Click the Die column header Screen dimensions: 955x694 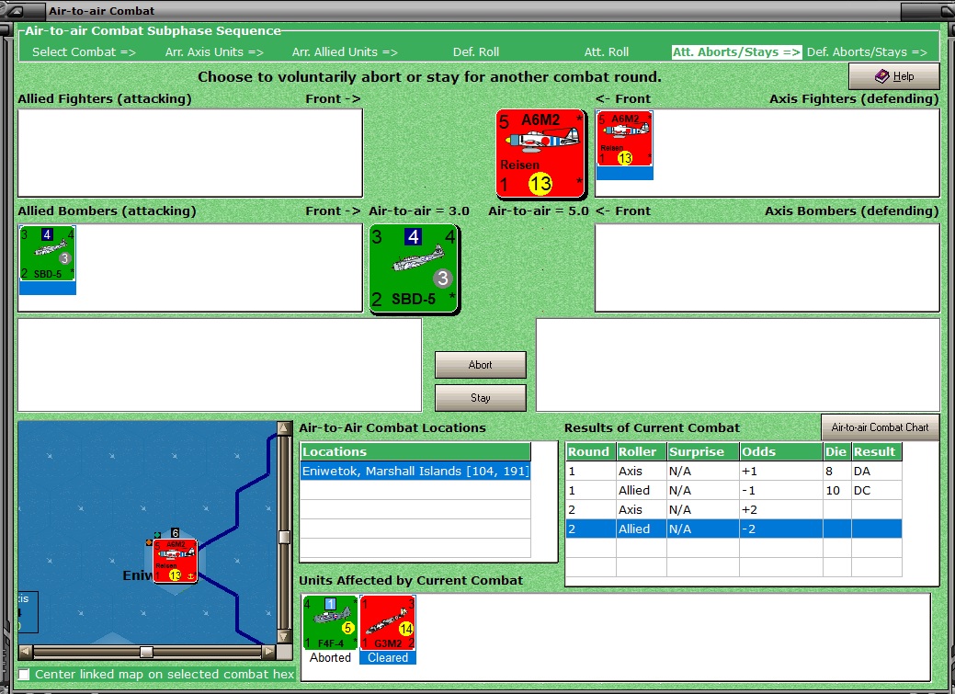pyautogui.click(x=836, y=451)
